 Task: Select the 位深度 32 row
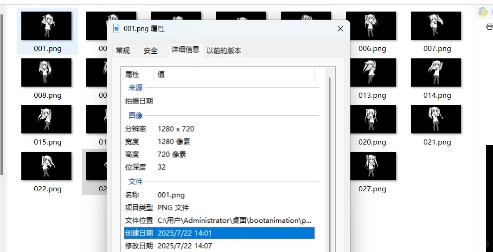point(219,167)
